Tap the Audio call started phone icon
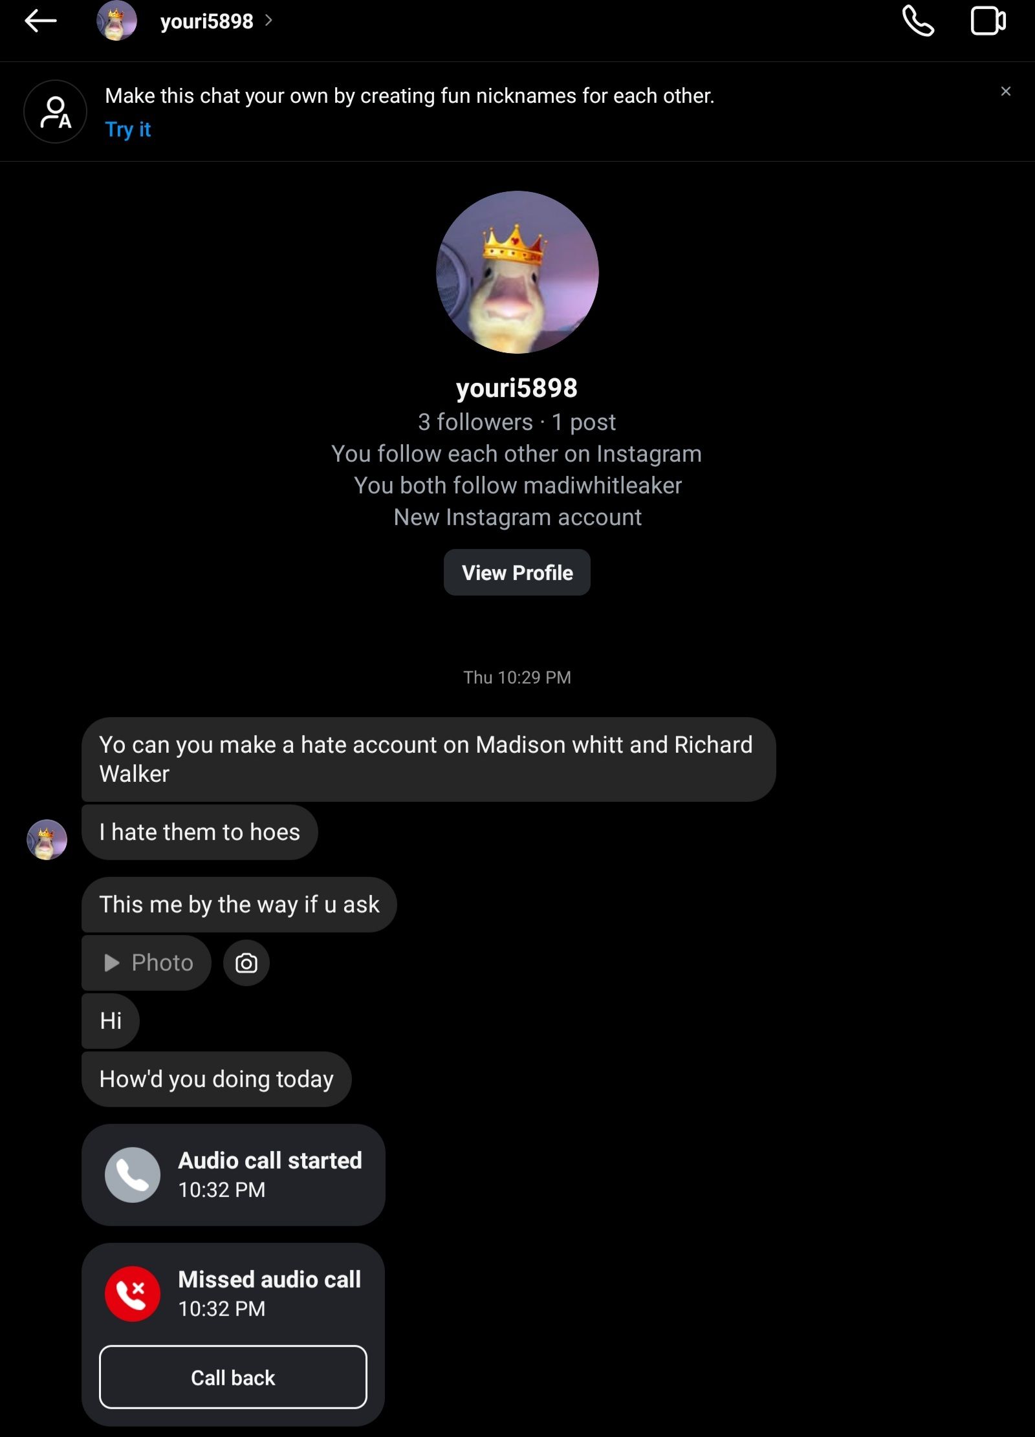Viewport: 1035px width, 1437px height. (133, 1175)
